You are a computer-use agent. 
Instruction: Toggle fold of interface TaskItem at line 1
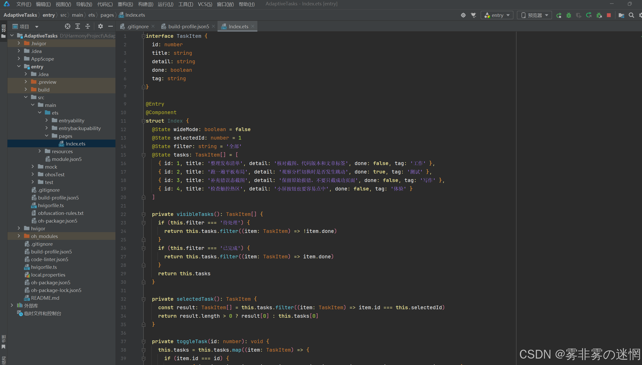(x=143, y=36)
